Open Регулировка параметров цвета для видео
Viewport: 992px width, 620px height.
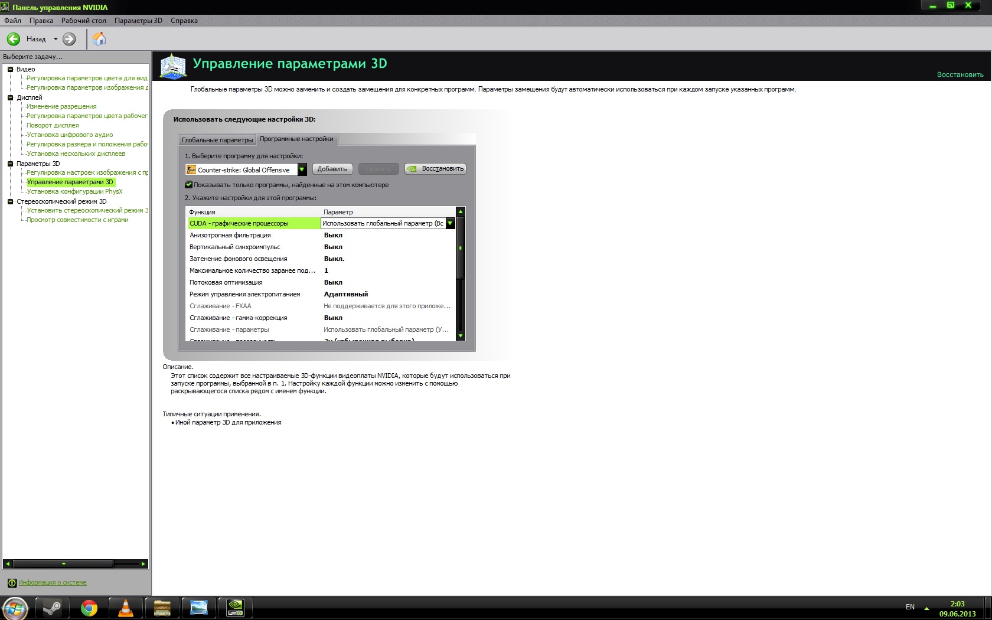click(x=87, y=78)
